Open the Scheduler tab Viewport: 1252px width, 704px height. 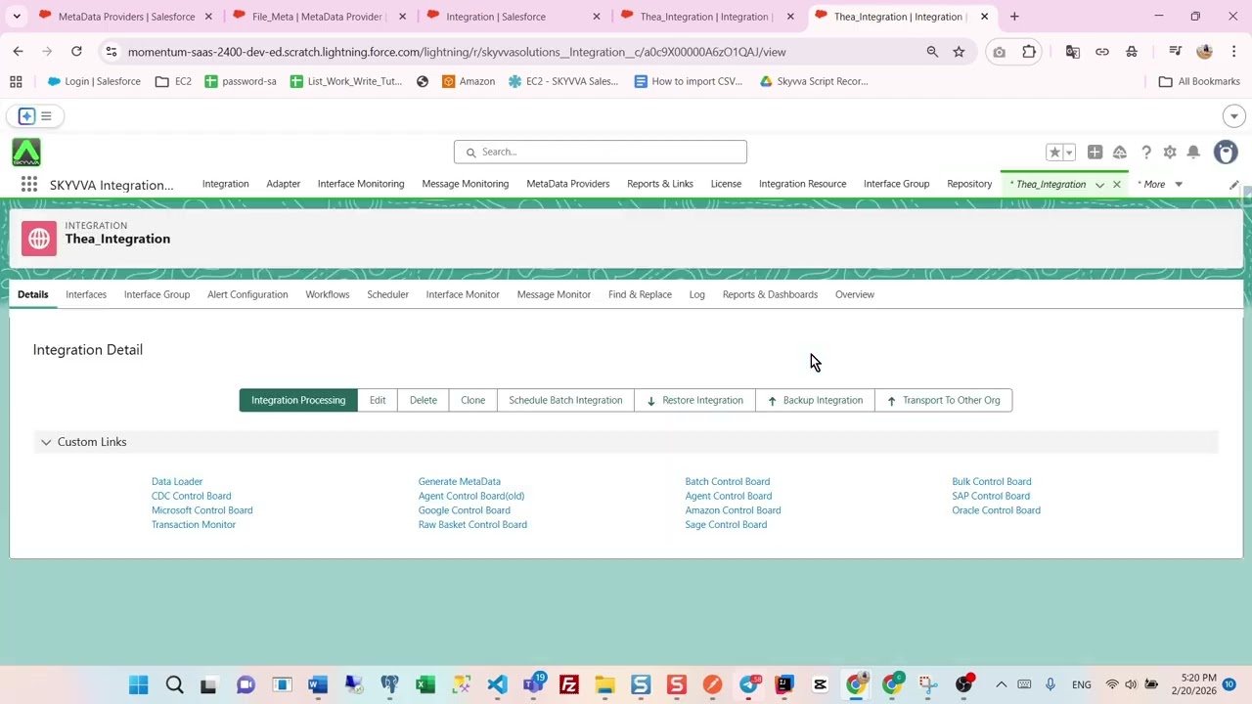coord(387,294)
